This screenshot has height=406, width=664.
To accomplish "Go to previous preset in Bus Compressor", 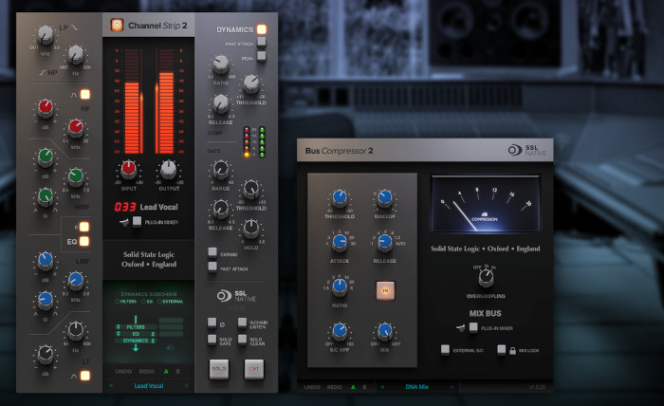I will 382,387.
